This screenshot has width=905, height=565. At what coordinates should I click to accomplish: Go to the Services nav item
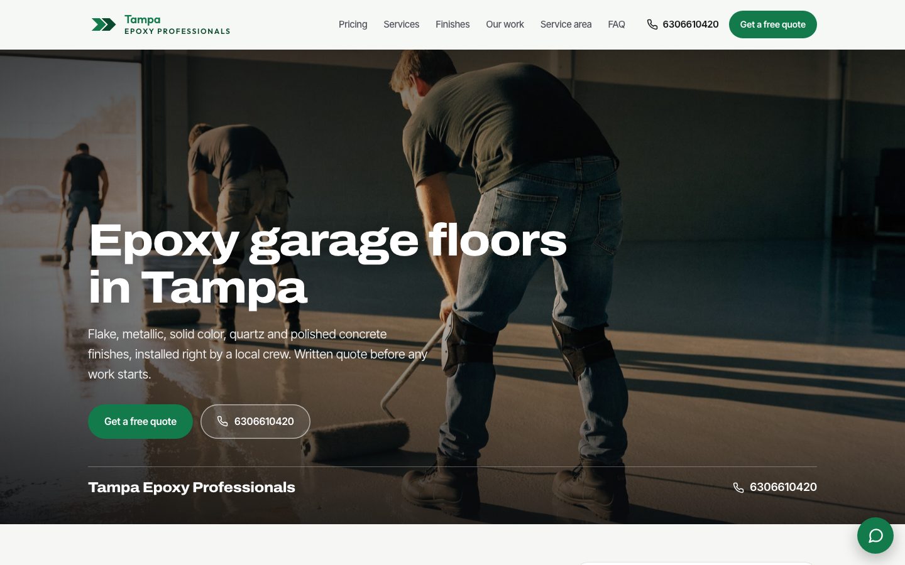[402, 24]
